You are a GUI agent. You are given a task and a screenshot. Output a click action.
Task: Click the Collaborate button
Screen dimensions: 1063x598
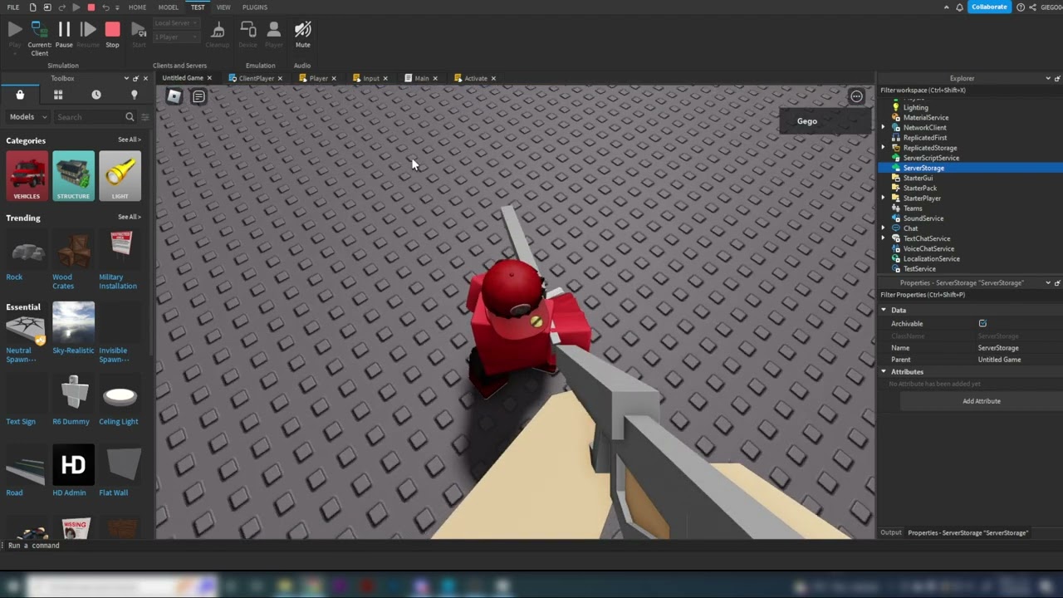tap(989, 7)
